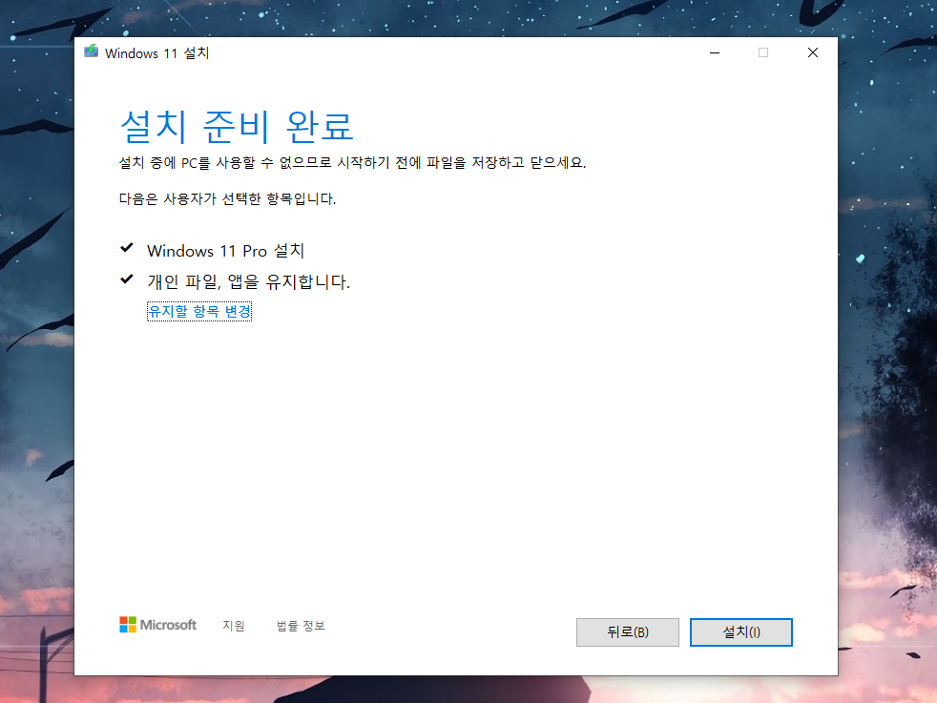Go back with the 뒤로(B) button

pos(628,631)
